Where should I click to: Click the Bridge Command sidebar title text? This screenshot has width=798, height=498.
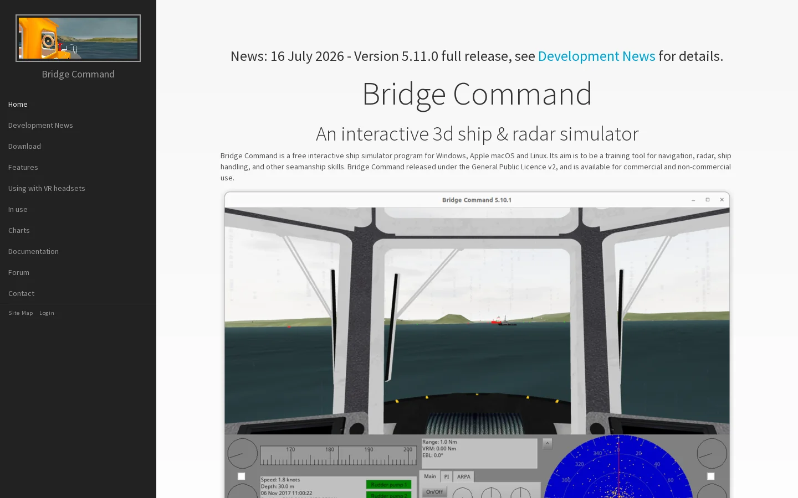coord(78,74)
